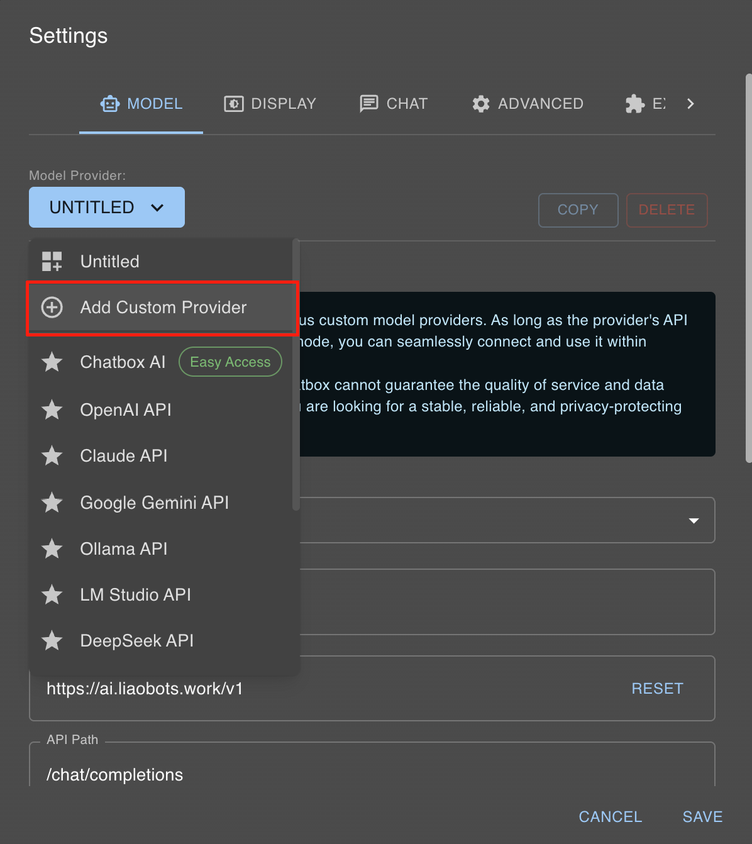Click the puzzle piece extension icon
The height and width of the screenshot is (844, 752).
[635, 104]
